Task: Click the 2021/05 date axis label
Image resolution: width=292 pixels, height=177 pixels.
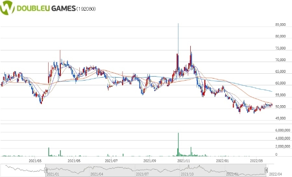Action: [74, 161]
